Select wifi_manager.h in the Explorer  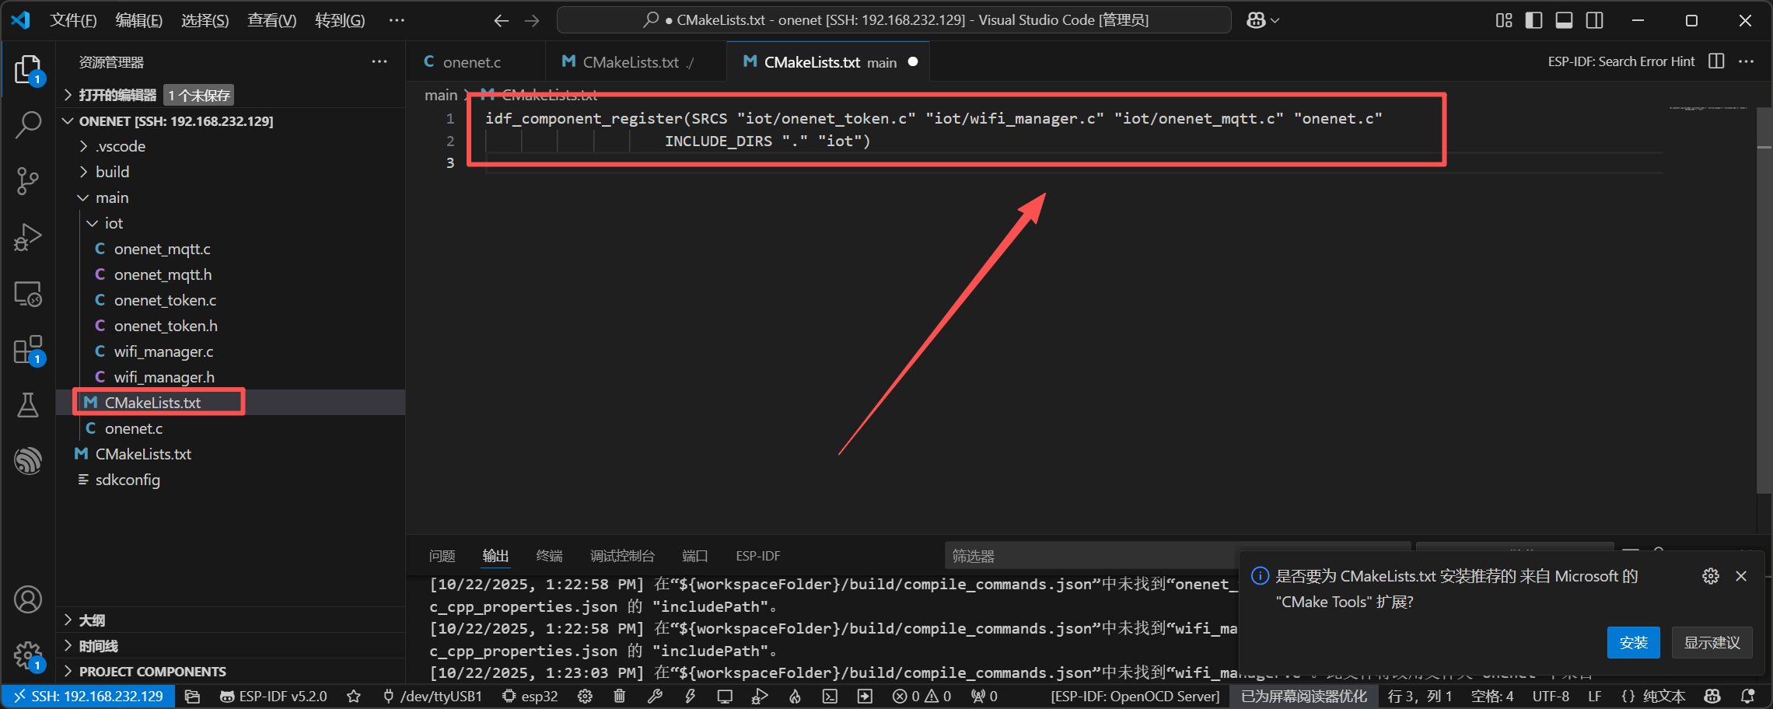click(x=164, y=376)
